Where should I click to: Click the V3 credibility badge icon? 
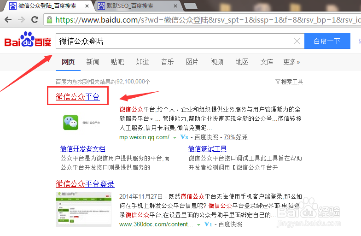pos(184,137)
